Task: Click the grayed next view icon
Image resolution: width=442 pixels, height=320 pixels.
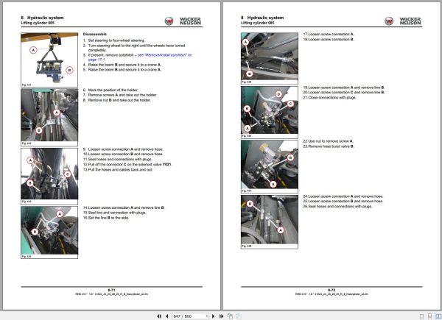Action: (x=239, y=316)
